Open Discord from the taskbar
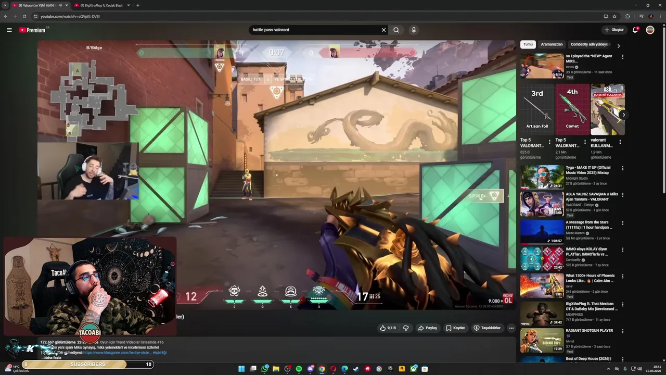Viewport: 666px width, 375px height. click(x=310, y=369)
